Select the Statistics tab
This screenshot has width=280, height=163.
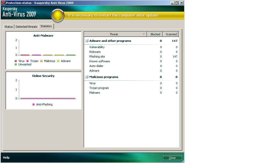click(x=46, y=26)
